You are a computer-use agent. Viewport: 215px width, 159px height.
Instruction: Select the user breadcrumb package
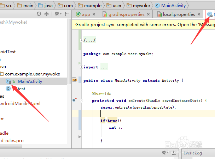click(x=114, y=6)
